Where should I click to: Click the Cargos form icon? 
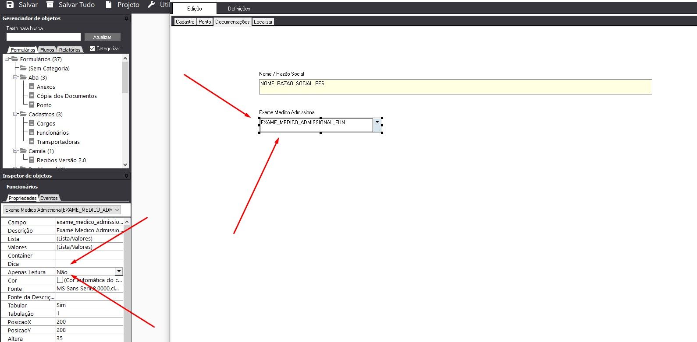coord(32,123)
